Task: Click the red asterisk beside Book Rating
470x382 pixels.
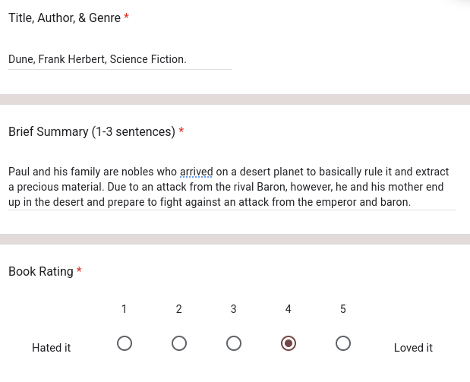Action: click(79, 271)
